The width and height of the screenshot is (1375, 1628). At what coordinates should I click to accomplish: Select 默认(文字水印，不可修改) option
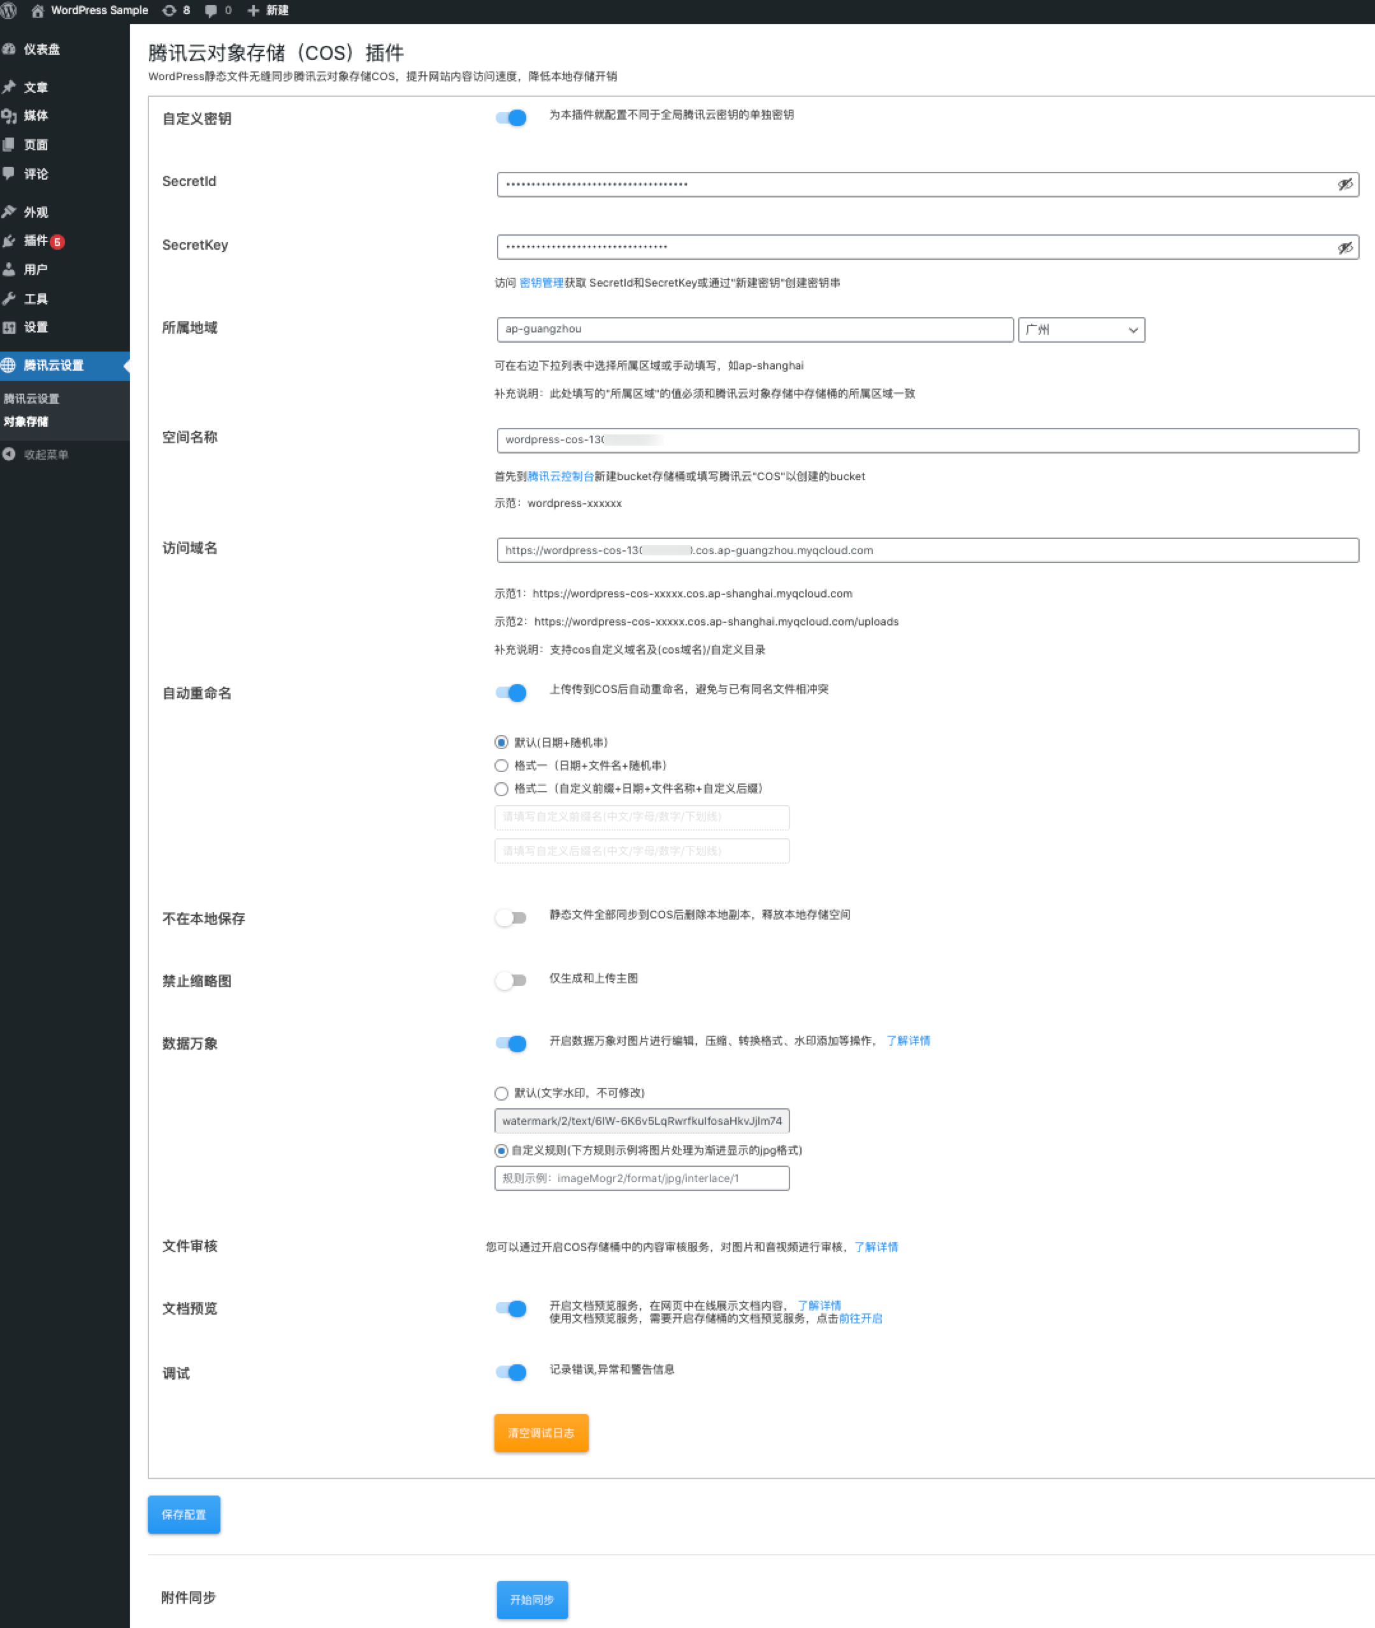coord(501,1094)
